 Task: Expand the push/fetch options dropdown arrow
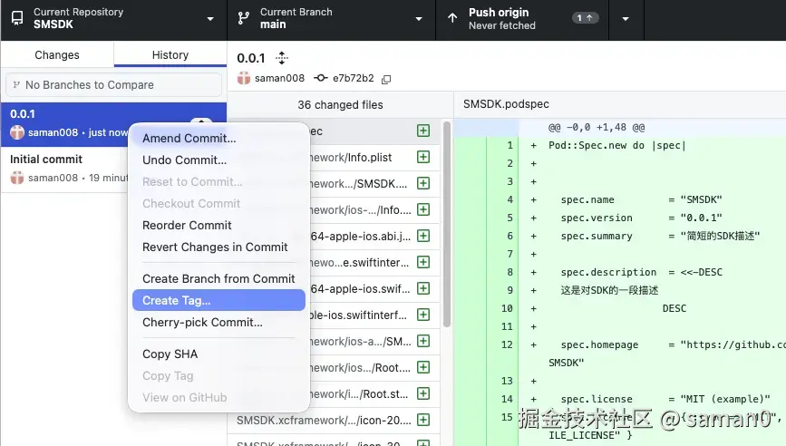click(x=626, y=19)
